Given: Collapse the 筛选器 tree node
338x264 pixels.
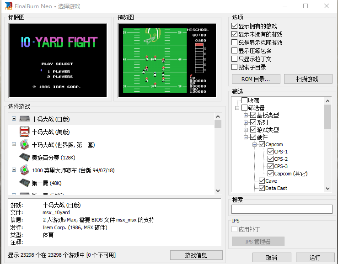Looking at the screenshot, I should pos(237,108).
